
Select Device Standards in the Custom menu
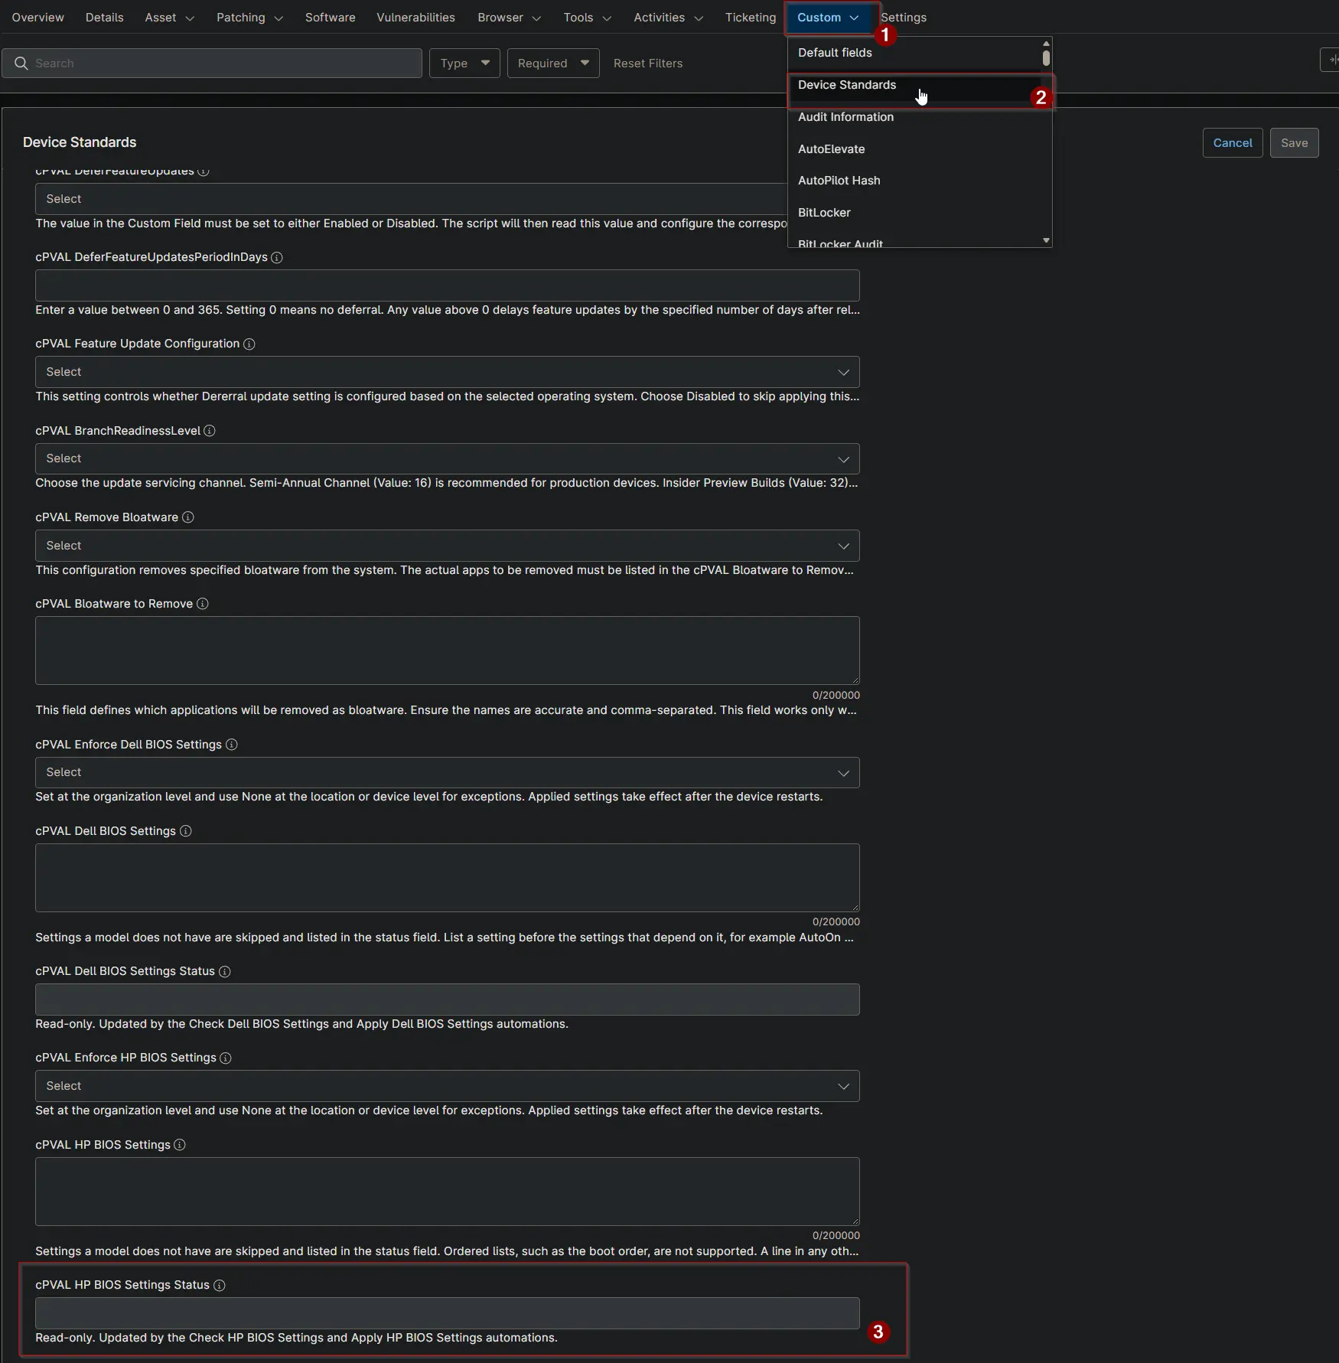(915, 85)
